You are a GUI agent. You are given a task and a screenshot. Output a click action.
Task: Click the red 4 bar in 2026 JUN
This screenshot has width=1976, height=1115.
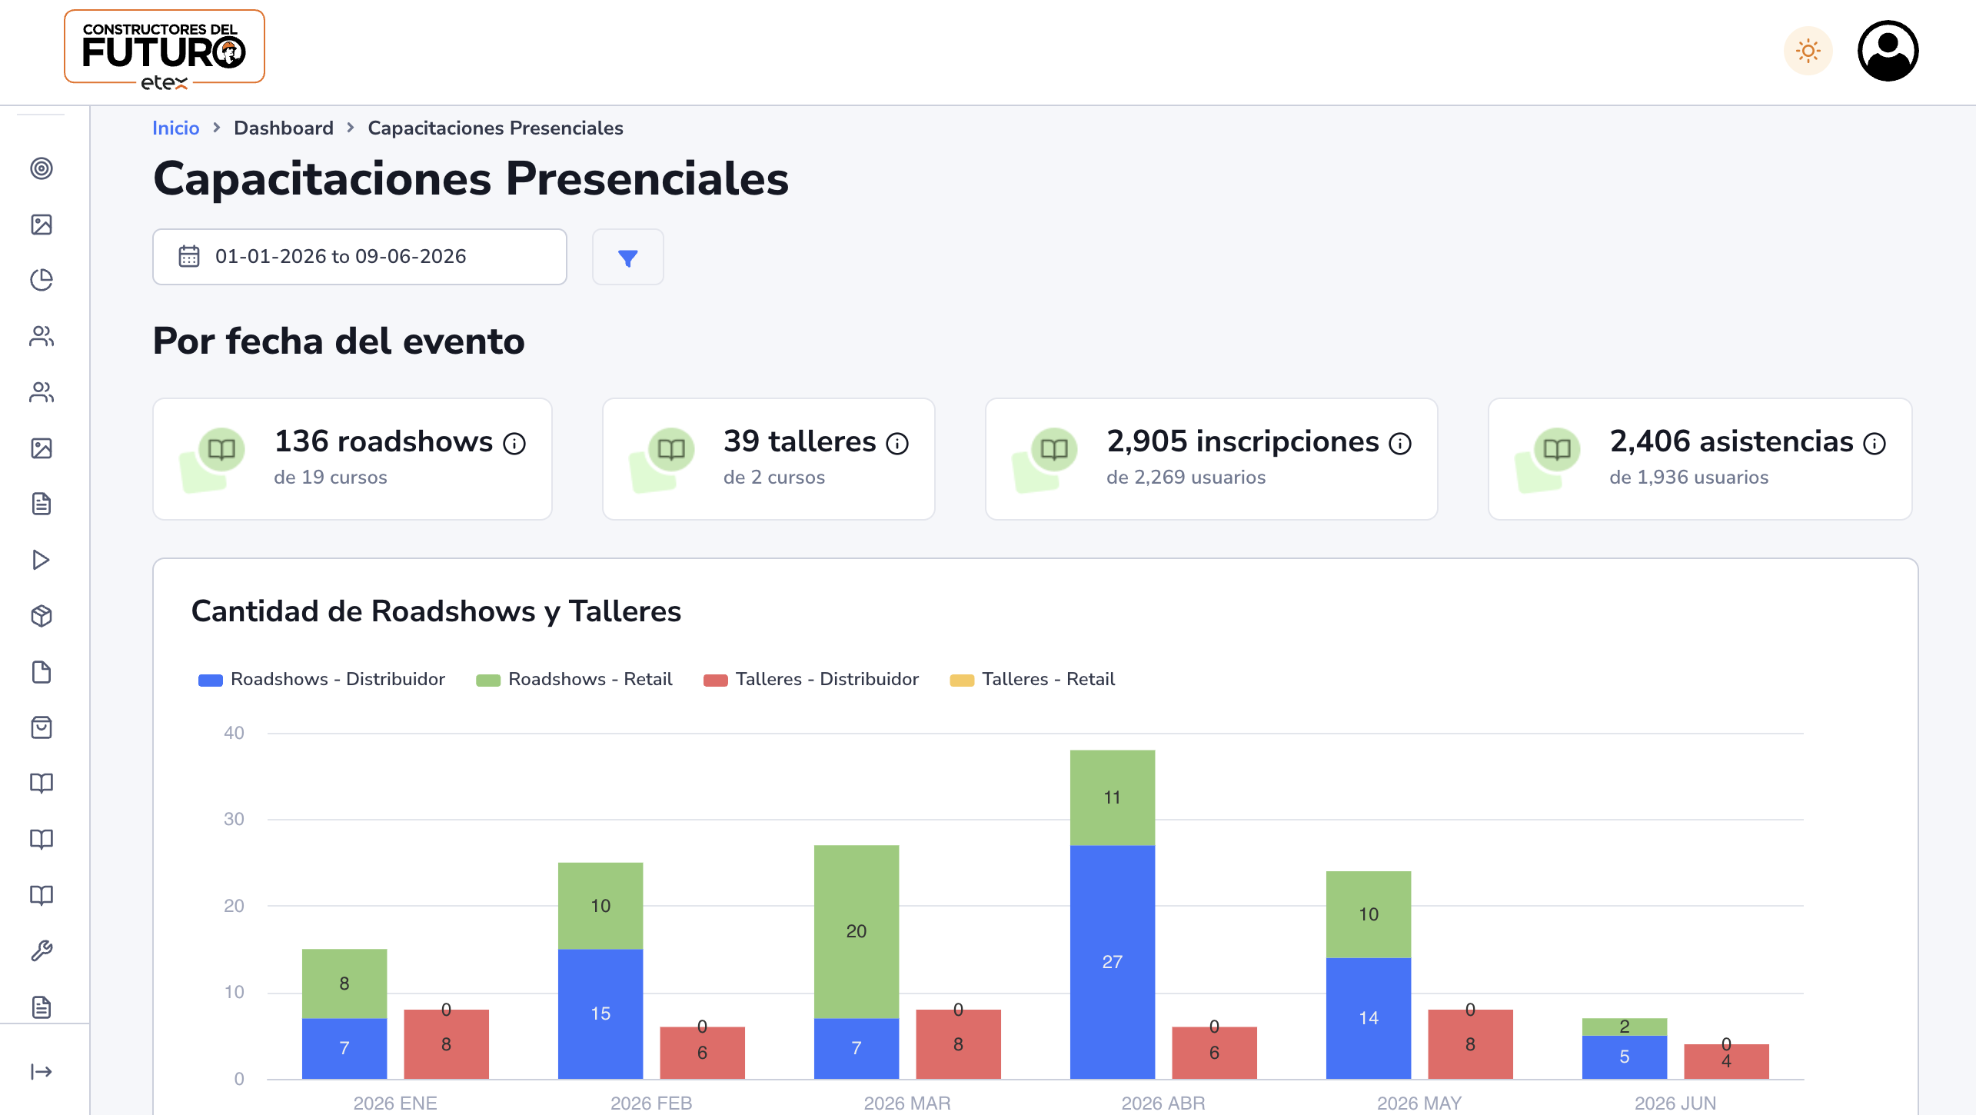[x=1726, y=1062]
